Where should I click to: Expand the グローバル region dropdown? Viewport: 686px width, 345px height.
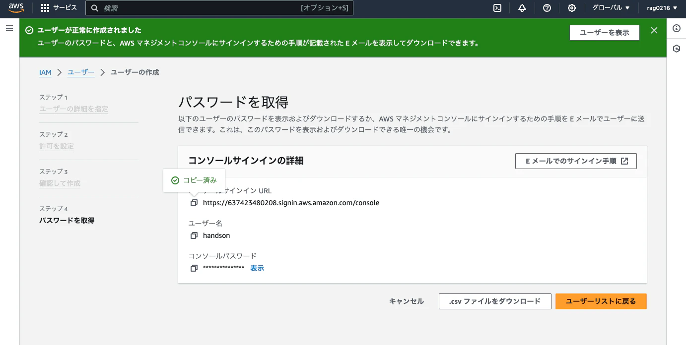coord(611,8)
